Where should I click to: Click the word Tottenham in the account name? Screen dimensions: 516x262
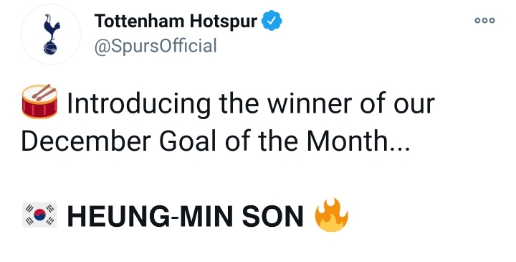click(140, 21)
